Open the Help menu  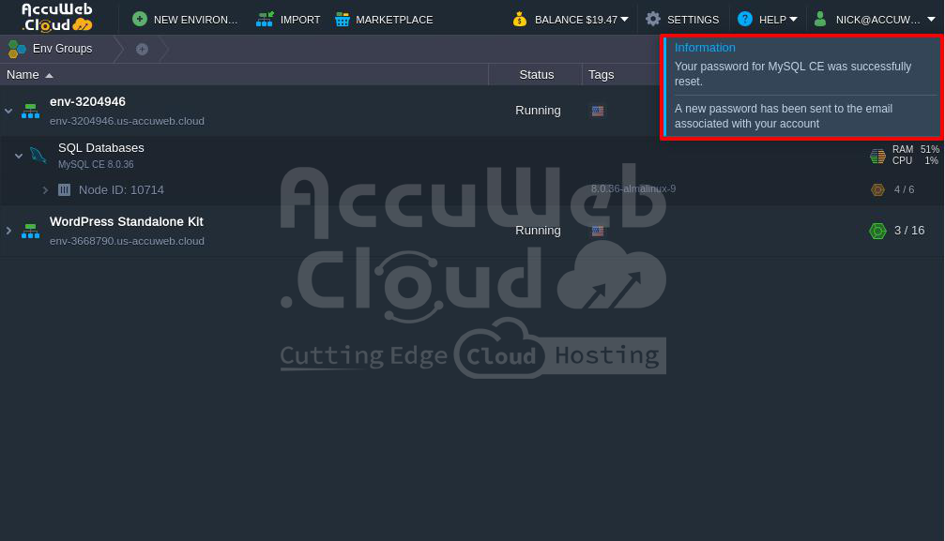point(768,19)
